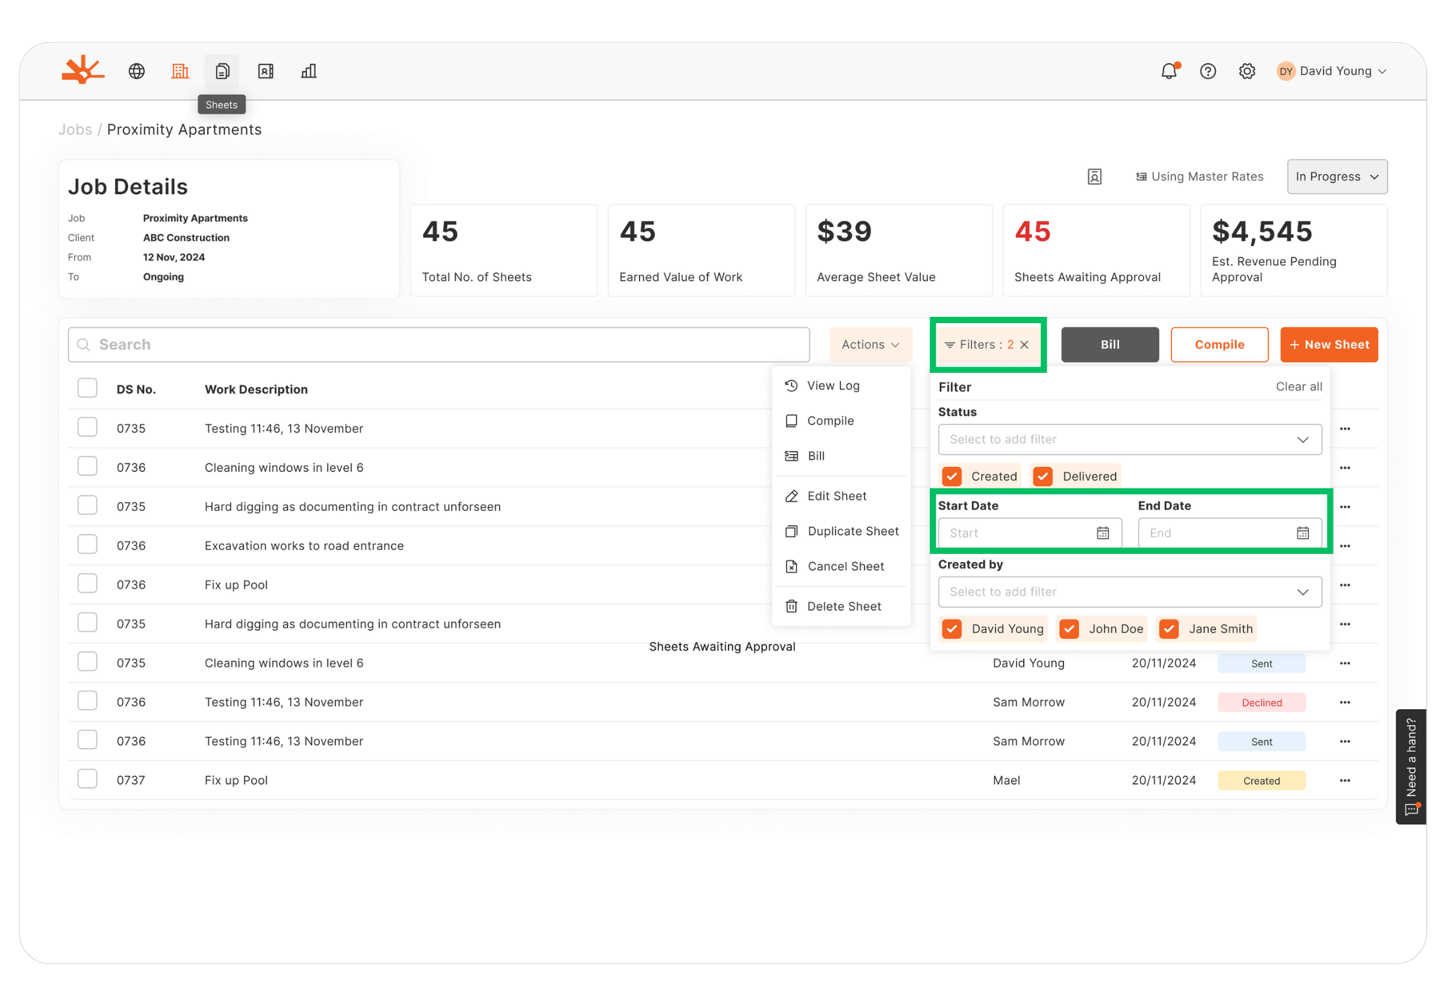Open the In Progress status dropdown
The width and height of the screenshot is (1446, 1006).
point(1337,177)
